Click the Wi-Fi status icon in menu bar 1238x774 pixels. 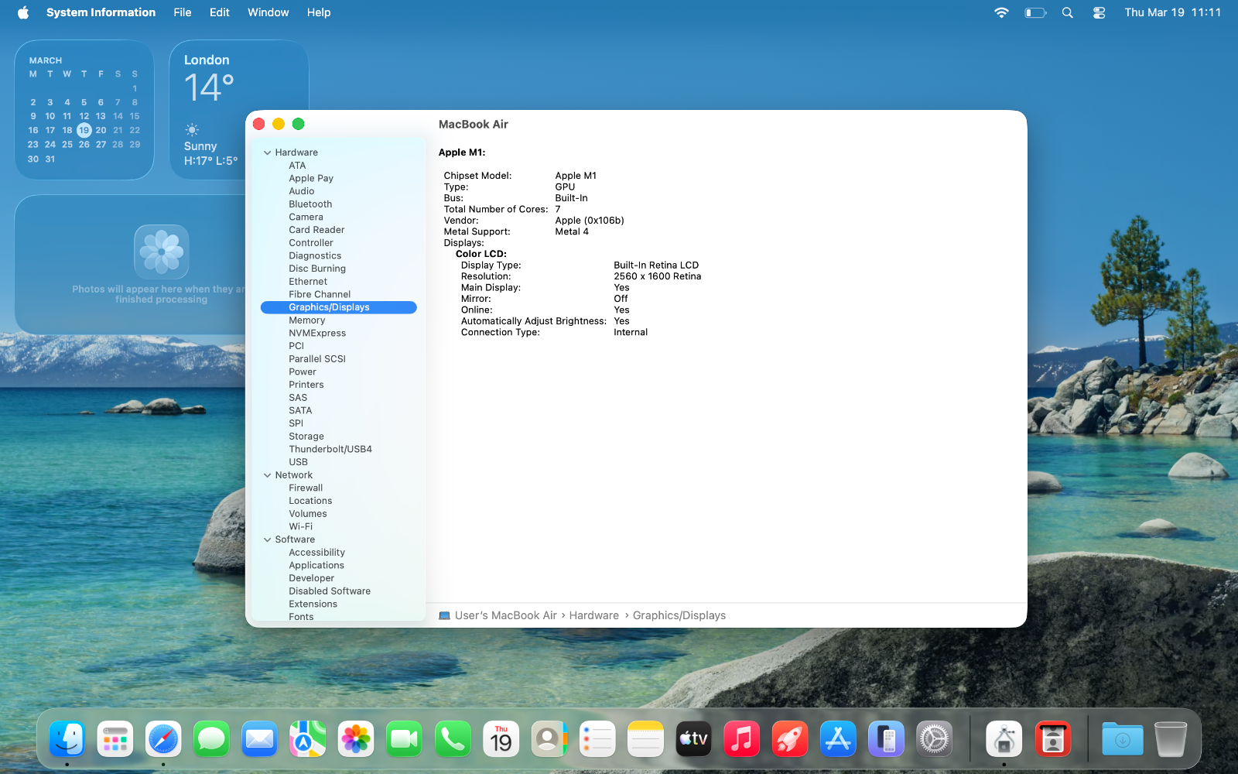click(1001, 12)
